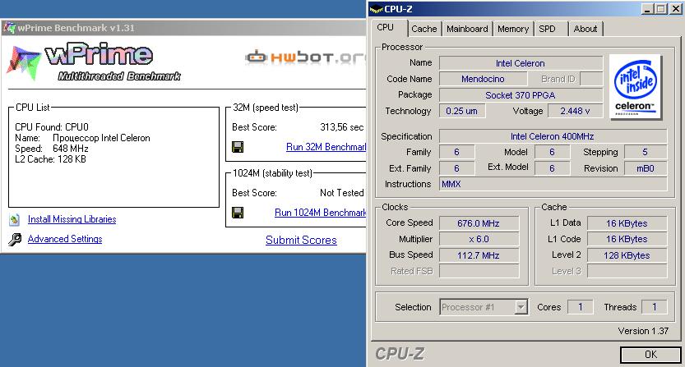The height and width of the screenshot is (367, 685).
Task: Expand the Processor #1 selection dropdown
Action: [521, 307]
